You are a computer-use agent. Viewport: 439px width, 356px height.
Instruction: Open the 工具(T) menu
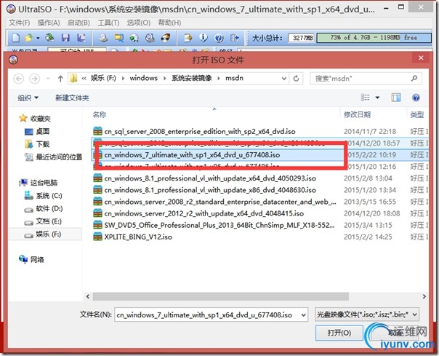pos(108,23)
